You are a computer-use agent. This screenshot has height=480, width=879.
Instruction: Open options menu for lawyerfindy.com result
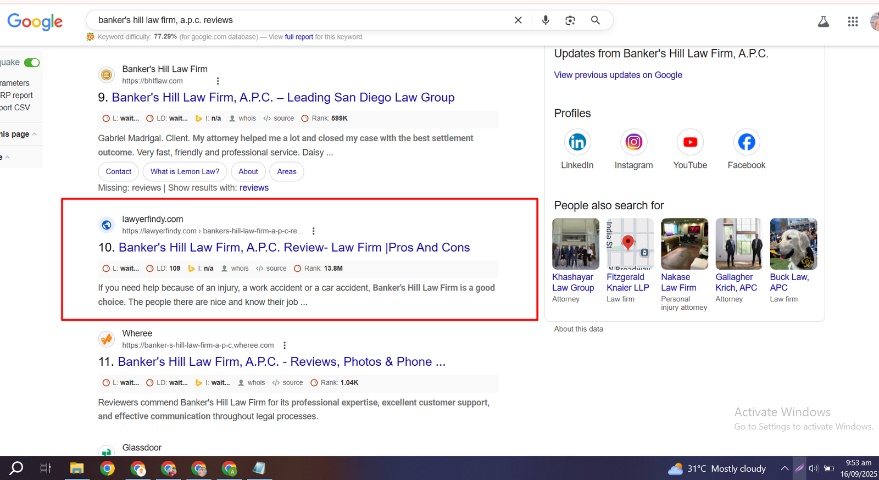click(314, 231)
